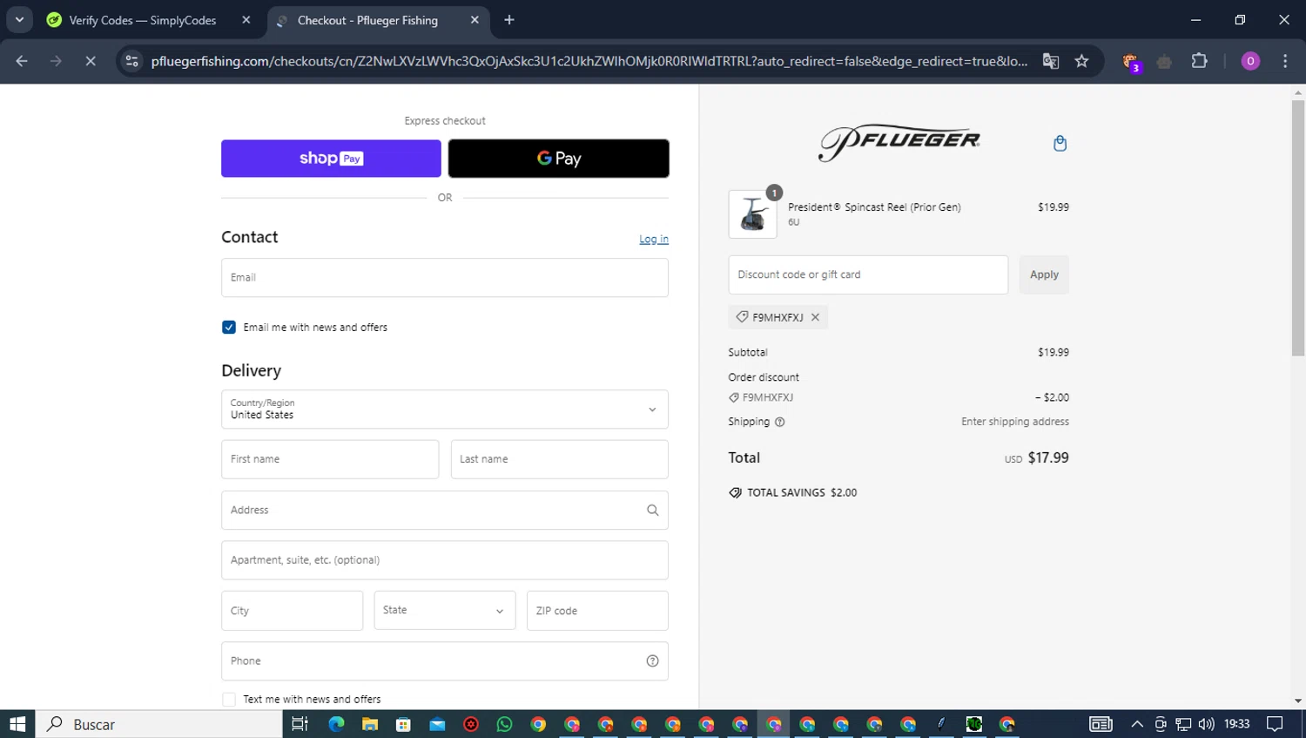This screenshot has height=738, width=1306.
Task: Go back to the previous page
Action: coord(22,61)
